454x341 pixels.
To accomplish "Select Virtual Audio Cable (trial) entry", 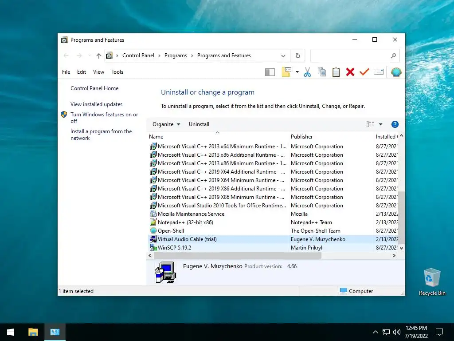I will 274,239.
